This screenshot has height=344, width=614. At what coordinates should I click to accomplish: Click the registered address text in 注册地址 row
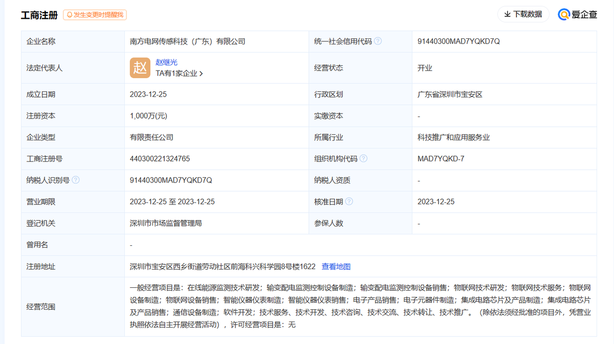pos(223,266)
